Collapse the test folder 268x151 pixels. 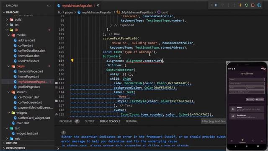tap(7, 128)
